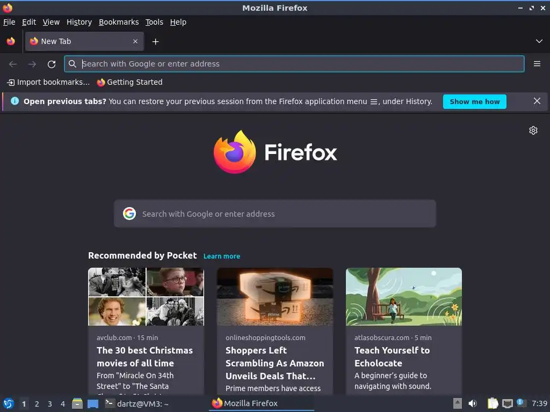Open the File menu
The image size is (550, 412).
pyautogui.click(x=9, y=22)
